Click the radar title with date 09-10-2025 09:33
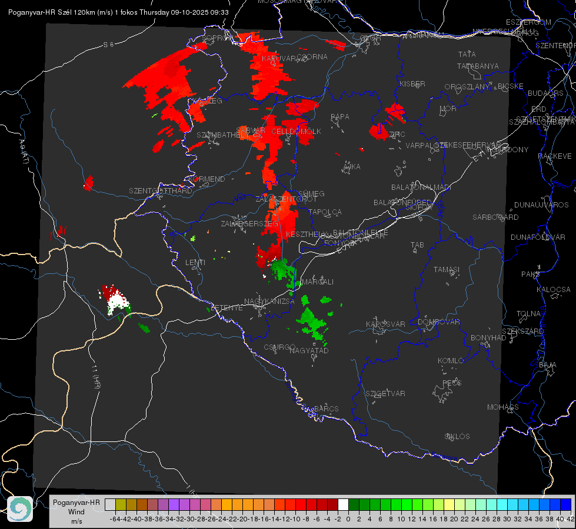Viewport: 576px width, 529px height. click(118, 12)
